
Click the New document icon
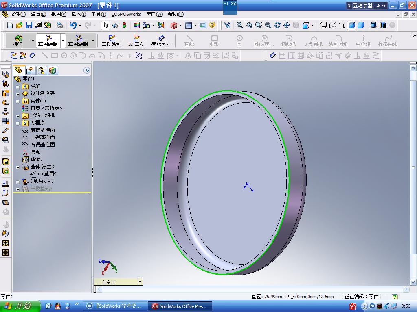tap(10, 25)
